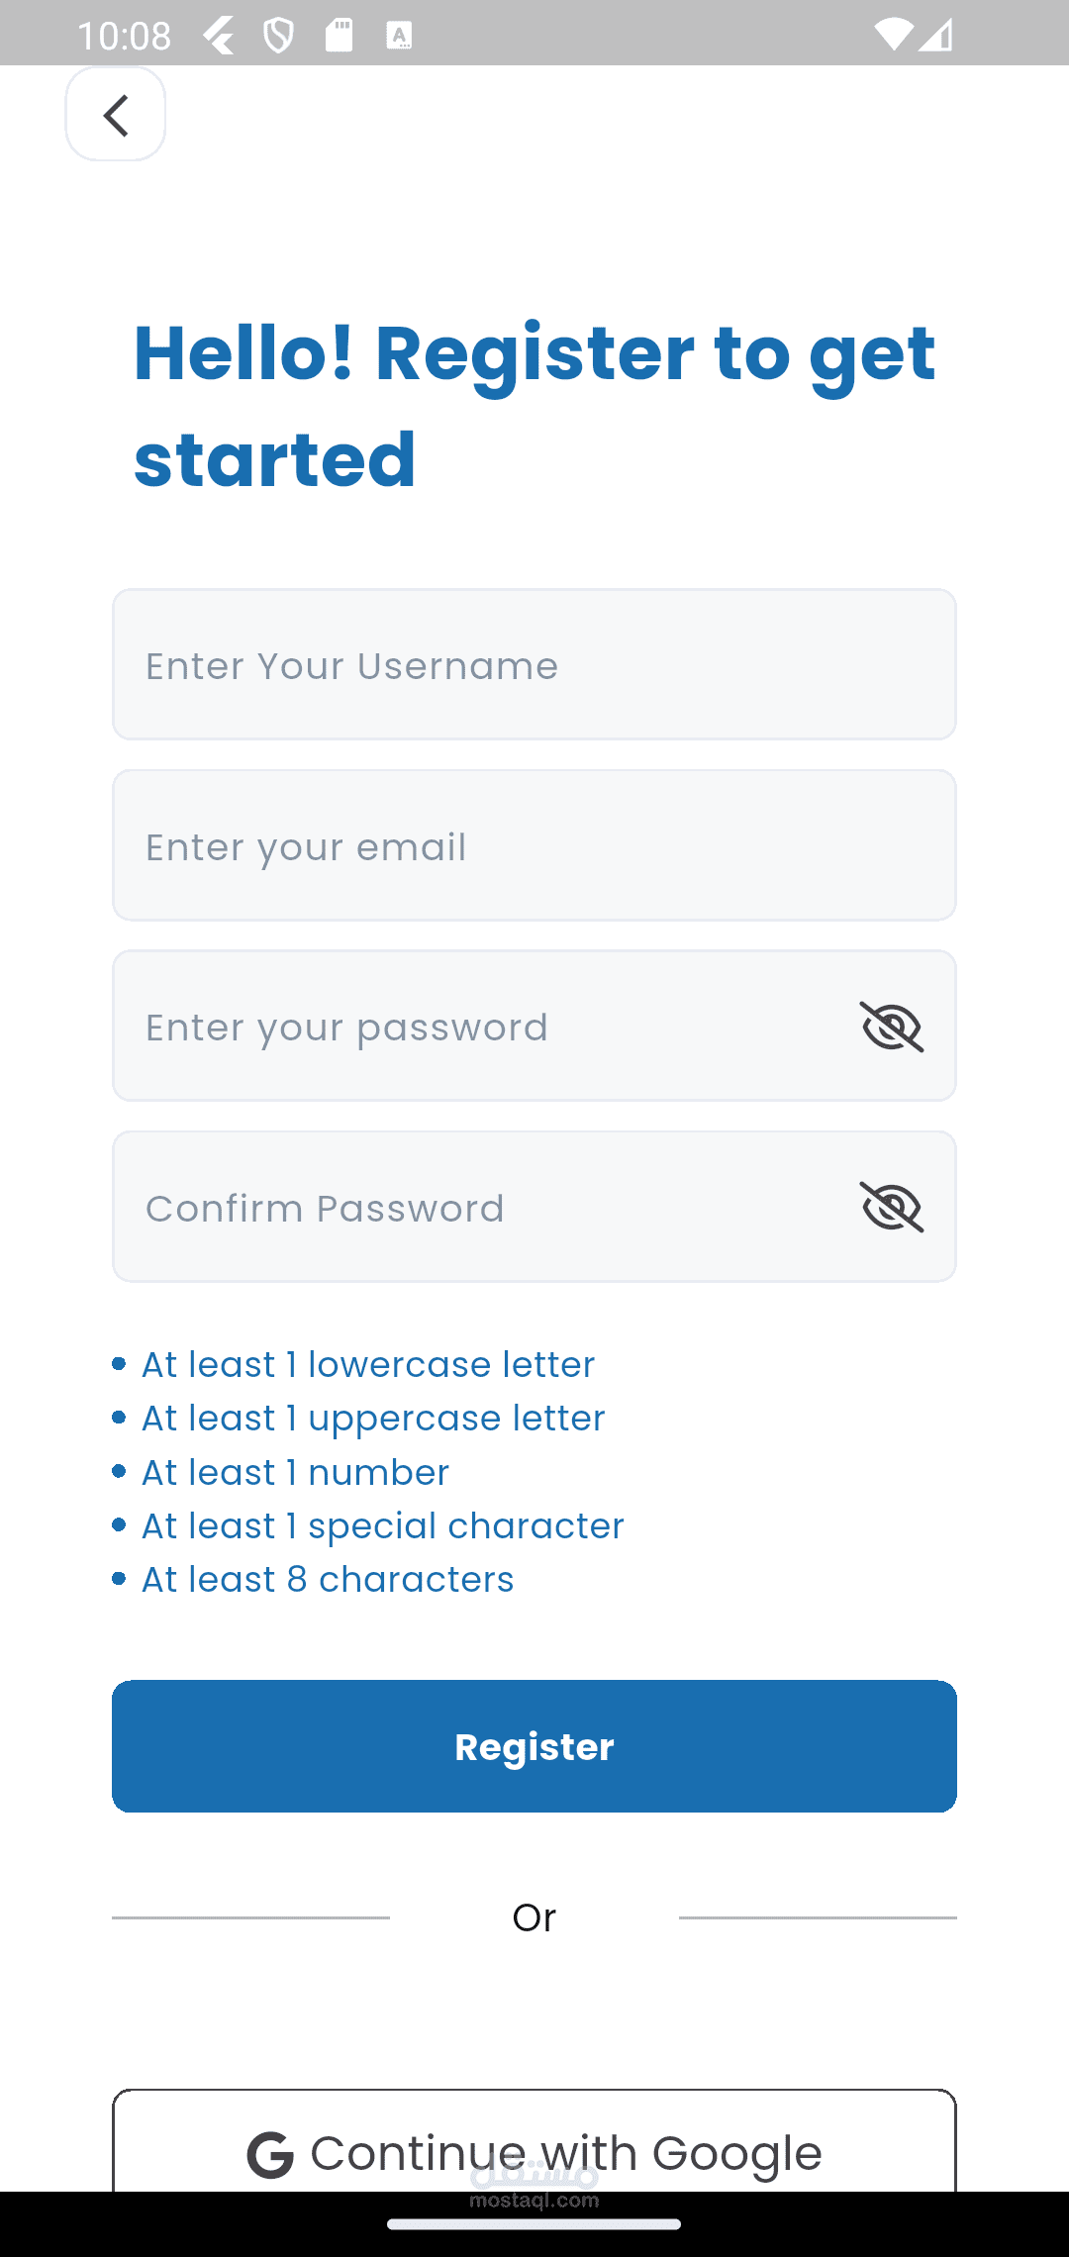Viewport: 1069px width, 2257px height.
Task: Click the 'Hello! Register to get started' heading
Action: point(534,406)
